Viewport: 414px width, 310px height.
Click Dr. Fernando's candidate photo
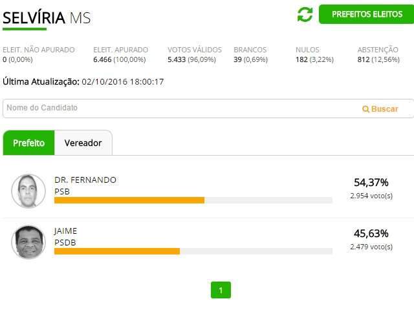click(28, 191)
